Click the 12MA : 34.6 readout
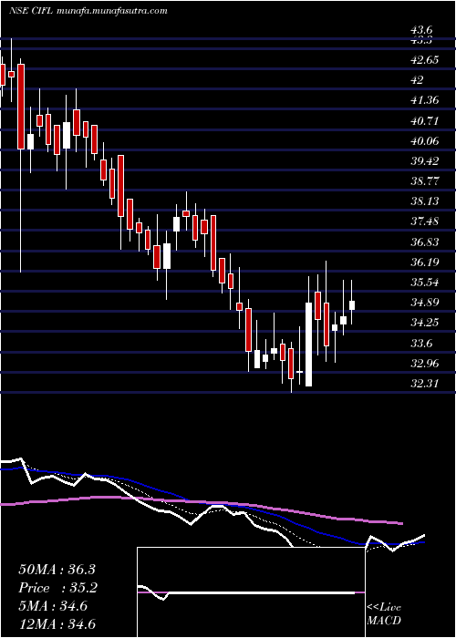The height and width of the screenshot is (638, 456). click(59, 623)
